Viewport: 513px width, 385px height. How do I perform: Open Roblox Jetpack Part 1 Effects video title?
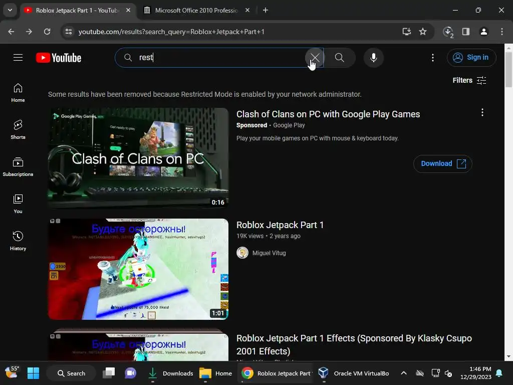pos(354,345)
